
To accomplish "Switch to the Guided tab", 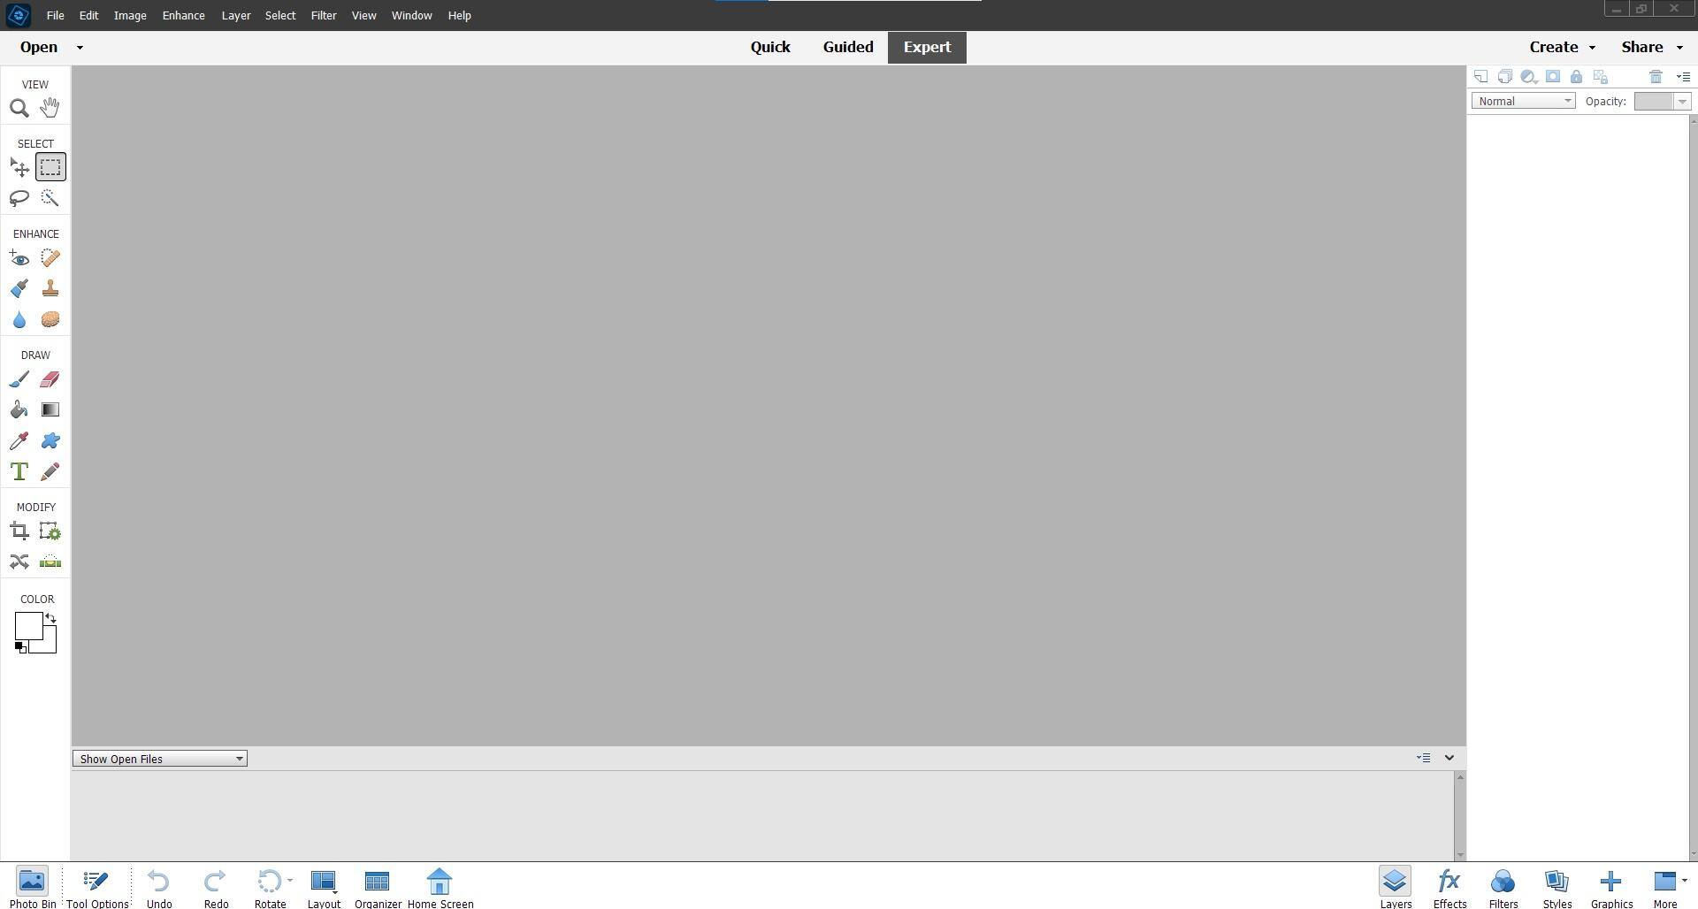I will 847,48.
